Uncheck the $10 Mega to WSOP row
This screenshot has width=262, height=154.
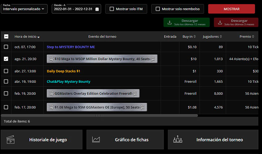(6, 59)
